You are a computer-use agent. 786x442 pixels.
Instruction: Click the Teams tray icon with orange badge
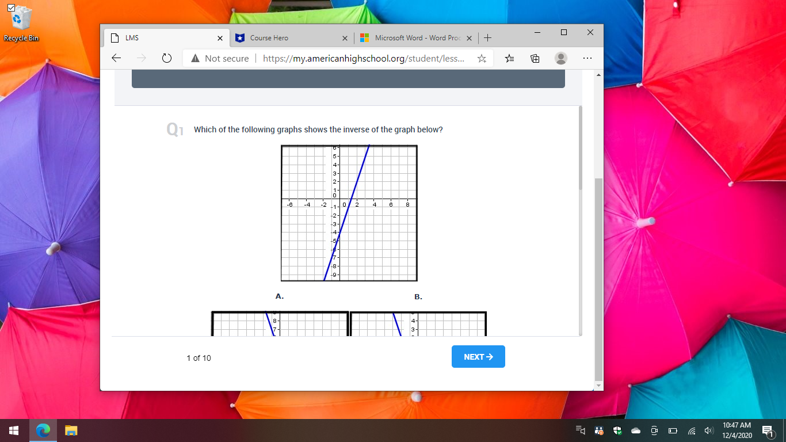pyautogui.click(x=599, y=430)
